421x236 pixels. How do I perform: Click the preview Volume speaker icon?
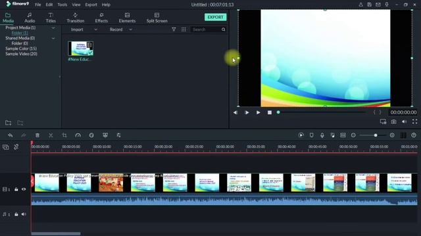pyautogui.click(x=404, y=122)
